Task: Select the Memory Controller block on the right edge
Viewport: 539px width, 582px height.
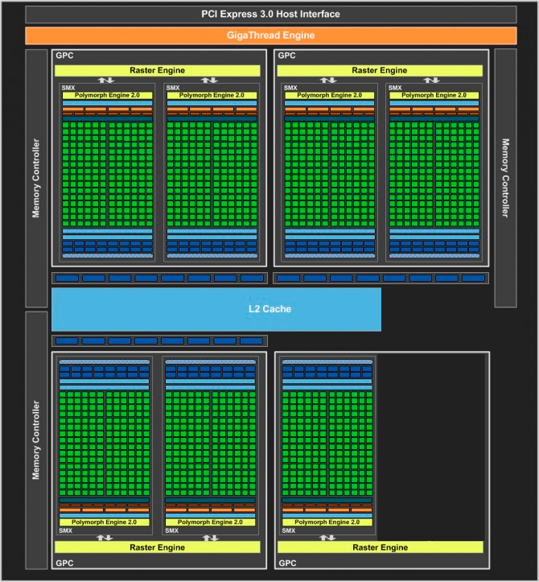Action: [x=505, y=178]
